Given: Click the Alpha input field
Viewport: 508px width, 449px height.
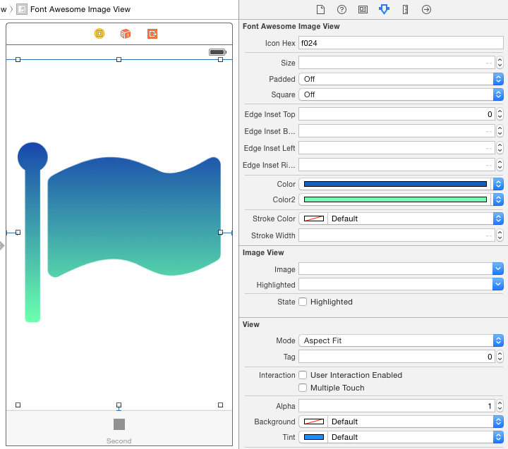Looking at the screenshot, I should coord(397,406).
